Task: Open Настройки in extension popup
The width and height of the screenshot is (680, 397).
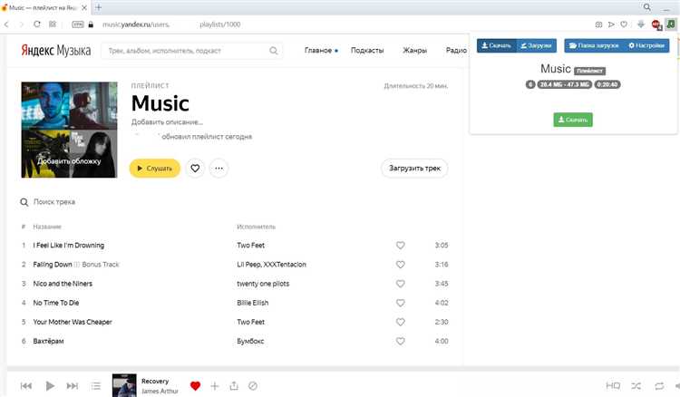Action: (646, 45)
